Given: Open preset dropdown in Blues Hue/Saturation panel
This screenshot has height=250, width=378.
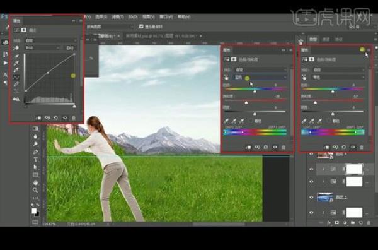Looking at the screenshot, I should click(261, 70).
